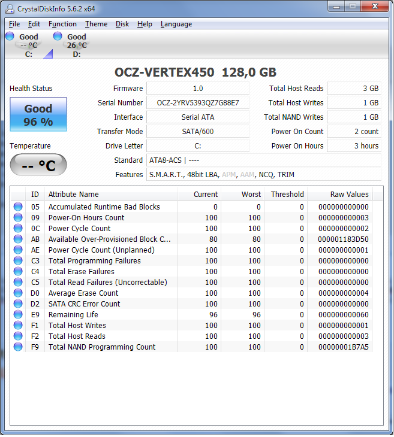Click the OCZ-VERTEX450 128,0 GB drive title
The height and width of the screenshot is (437, 394).
[x=195, y=72]
